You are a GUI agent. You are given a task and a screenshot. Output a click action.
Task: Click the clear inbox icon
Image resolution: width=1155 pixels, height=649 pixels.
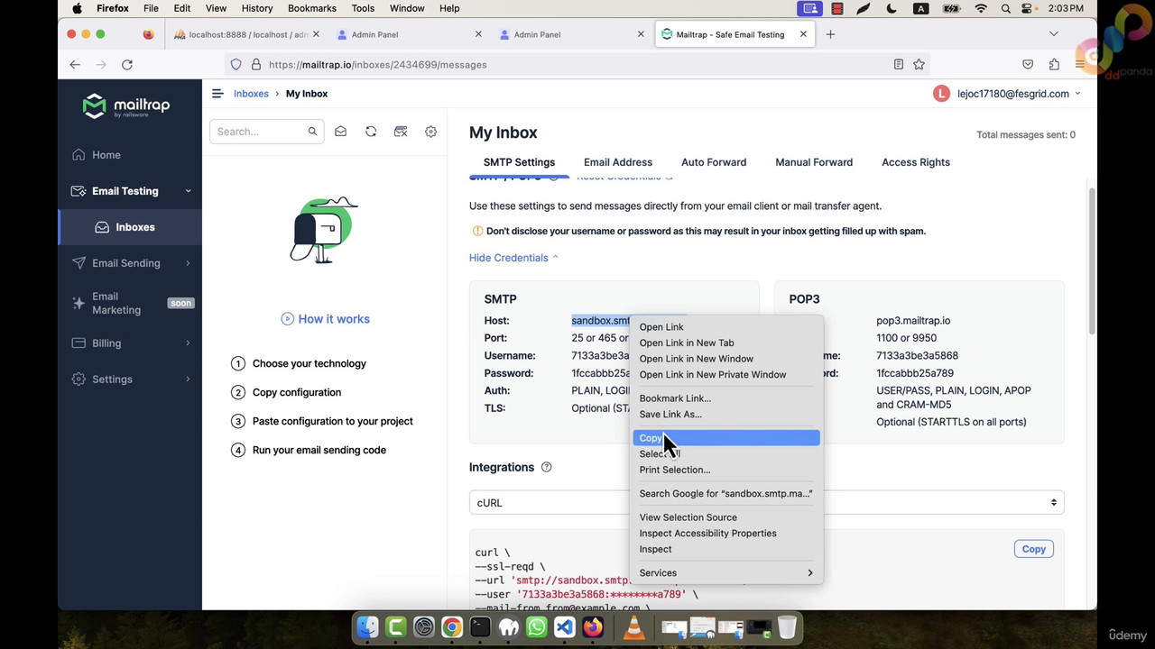coord(401,132)
